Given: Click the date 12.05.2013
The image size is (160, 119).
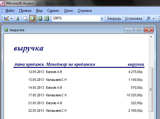Looking at the screenshot, I should pos(36,72).
